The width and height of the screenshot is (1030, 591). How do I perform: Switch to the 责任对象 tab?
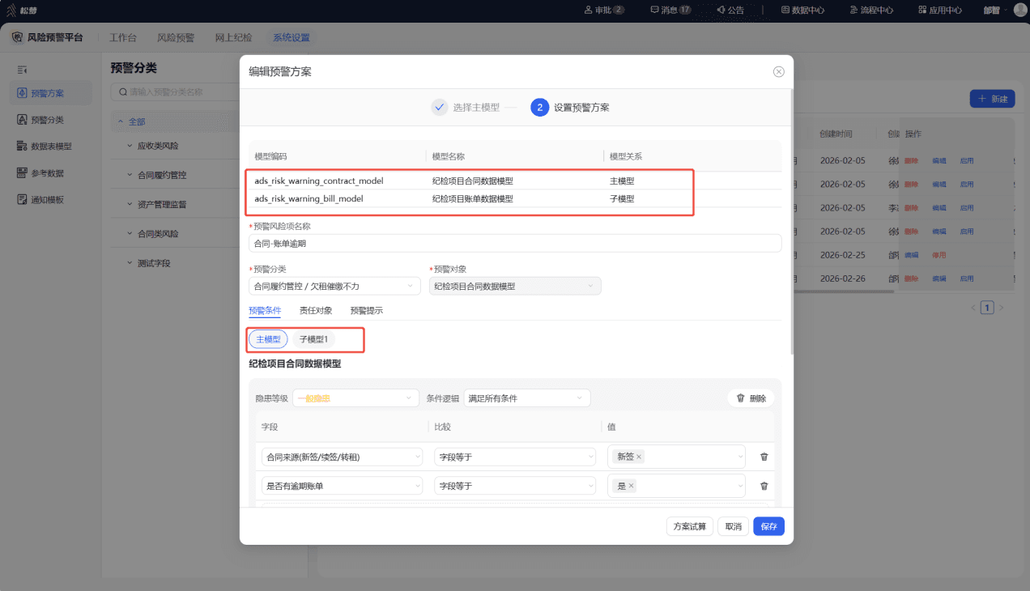[x=316, y=310]
